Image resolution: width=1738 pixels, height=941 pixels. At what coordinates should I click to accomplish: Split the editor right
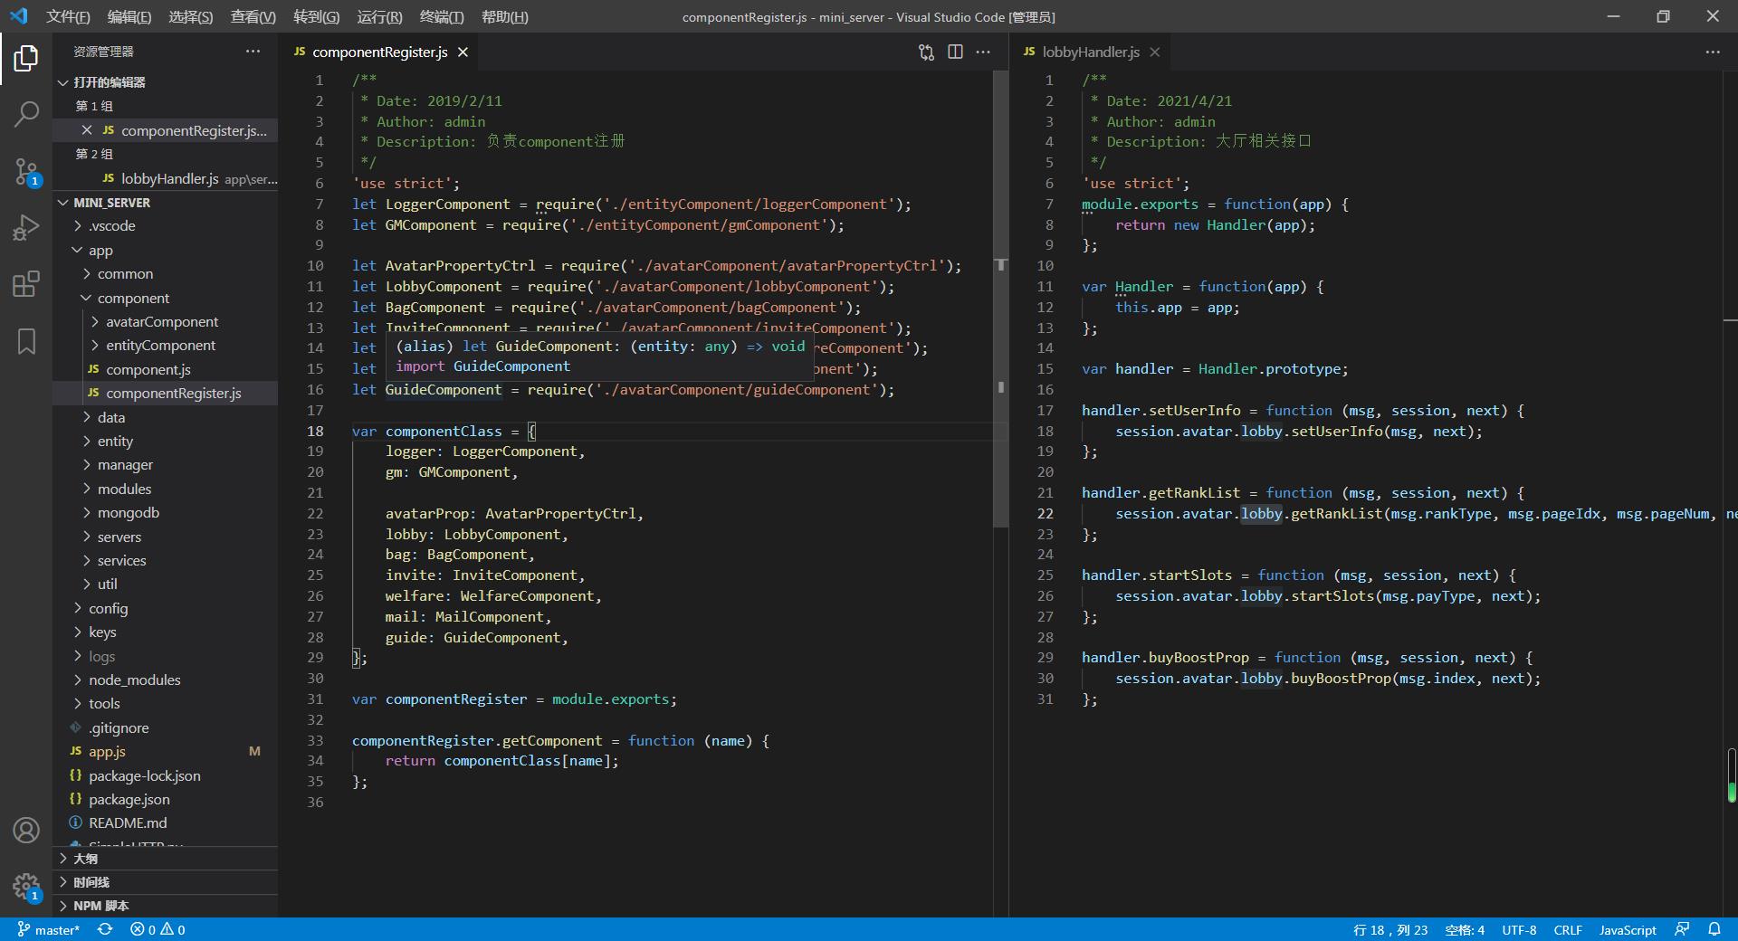pyautogui.click(x=955, y=52)
